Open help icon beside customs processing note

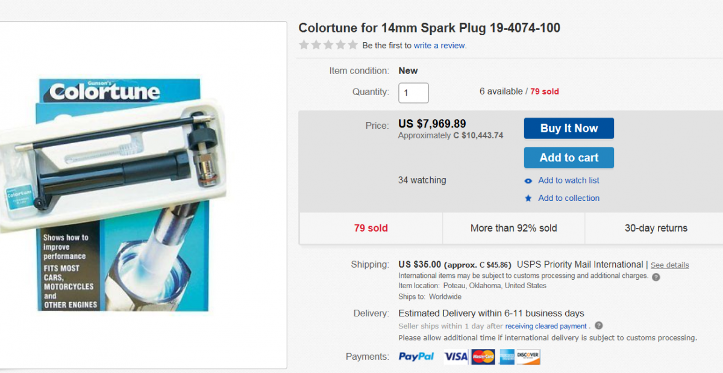click(656, 277)
